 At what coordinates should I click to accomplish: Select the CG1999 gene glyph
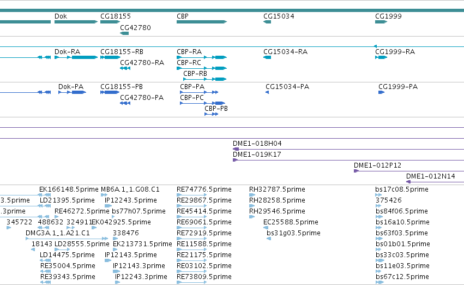(381, 22)
